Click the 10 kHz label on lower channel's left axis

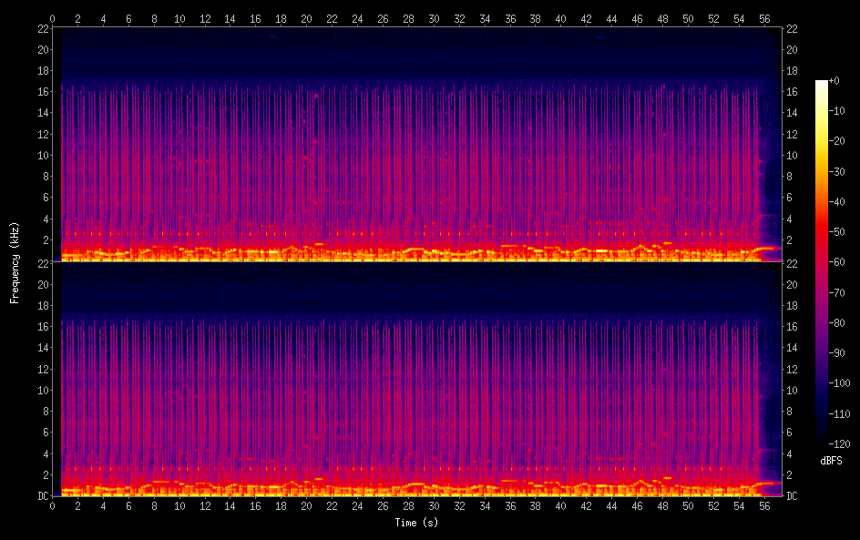pos(41,390)
